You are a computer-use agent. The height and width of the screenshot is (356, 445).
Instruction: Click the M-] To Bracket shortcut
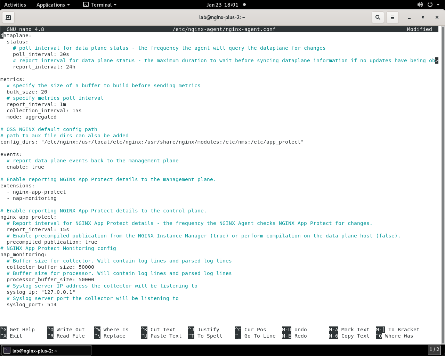[398, 330]
